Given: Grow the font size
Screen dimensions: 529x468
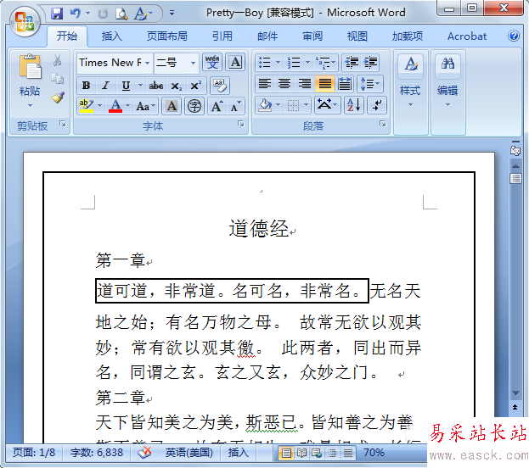Looking at the screenshot, I should pos(217,107).
